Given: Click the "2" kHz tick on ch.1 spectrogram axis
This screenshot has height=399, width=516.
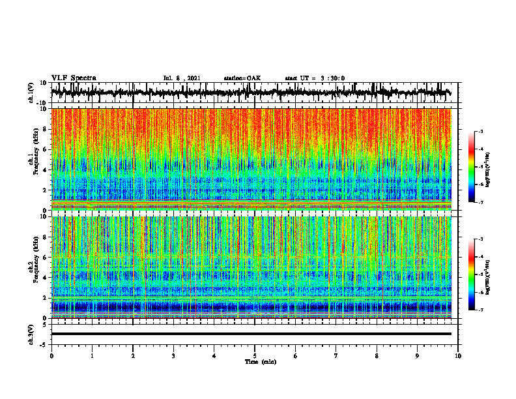Looking at the screenshot, I should (x=45, y=190).
